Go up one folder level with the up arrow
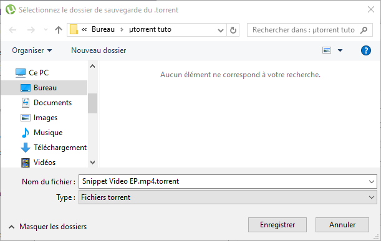 (x=59, y=30)
